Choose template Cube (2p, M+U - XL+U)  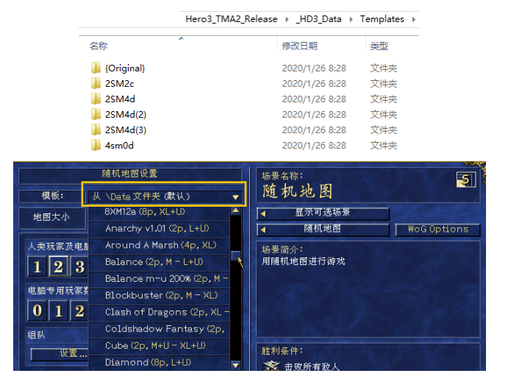click(x=159, y=346)
